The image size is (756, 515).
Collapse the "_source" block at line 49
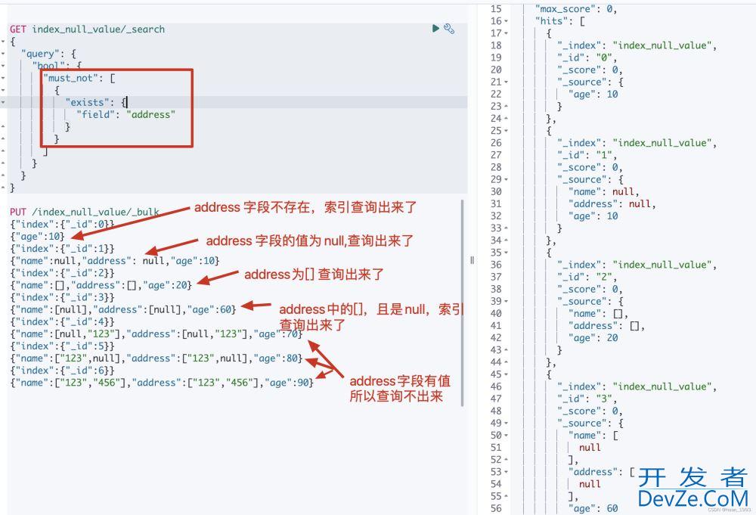click(507, 423)
